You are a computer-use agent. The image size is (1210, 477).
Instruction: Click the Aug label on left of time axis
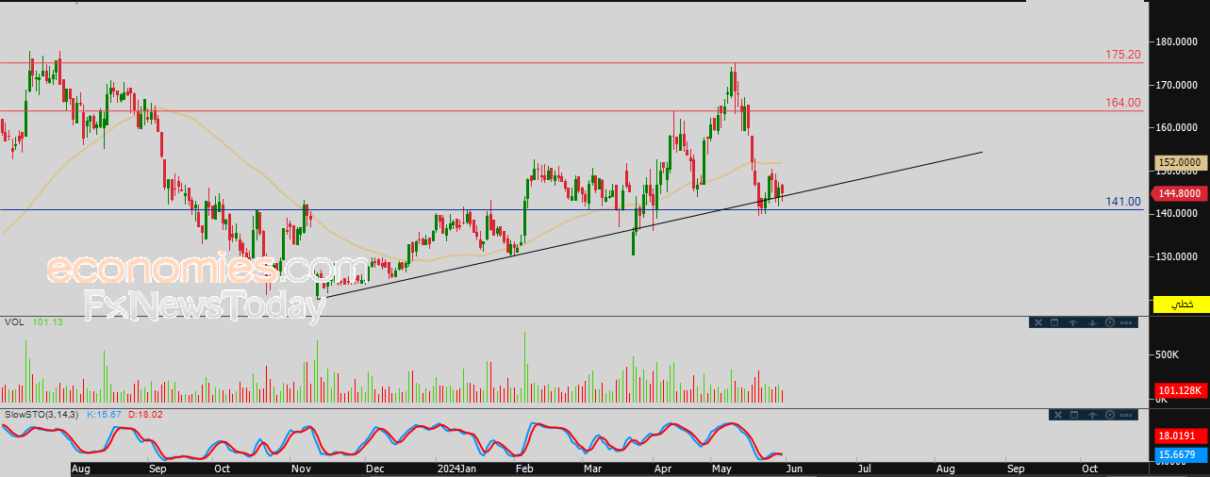pyautogui.click(x=80, y=469)
